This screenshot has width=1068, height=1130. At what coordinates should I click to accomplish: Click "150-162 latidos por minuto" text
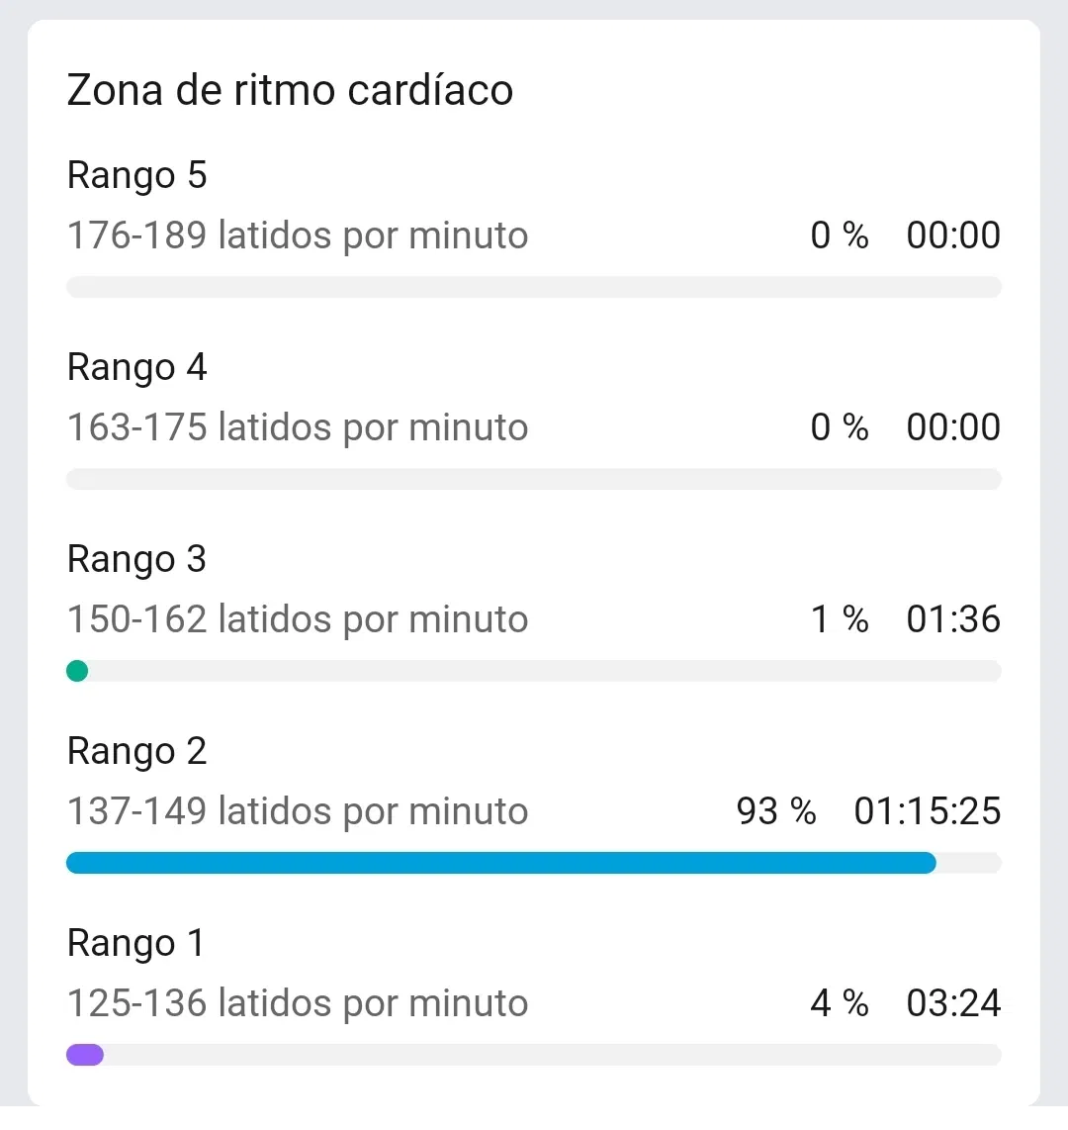[297, 620]
